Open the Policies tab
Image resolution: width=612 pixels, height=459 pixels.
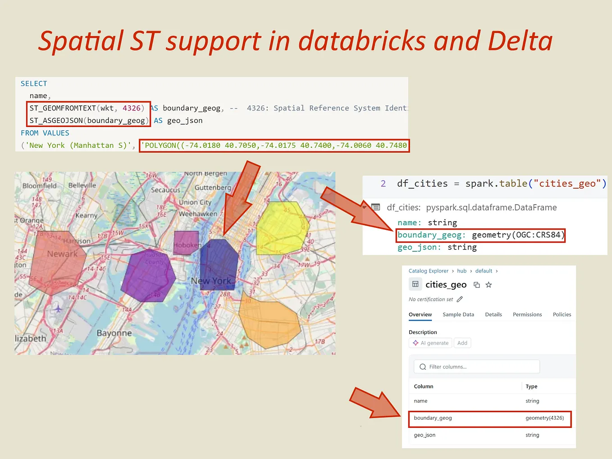click(x=562, y=314)
